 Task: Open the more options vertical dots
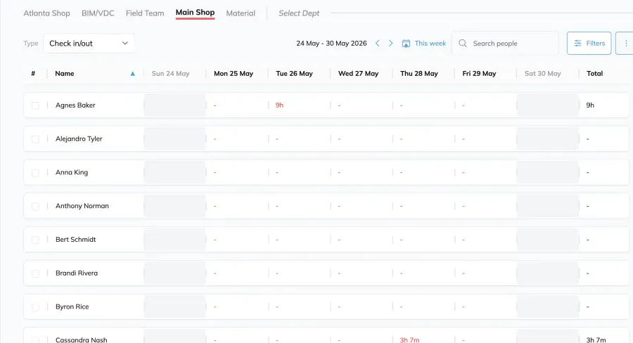(x=626, y=43)
